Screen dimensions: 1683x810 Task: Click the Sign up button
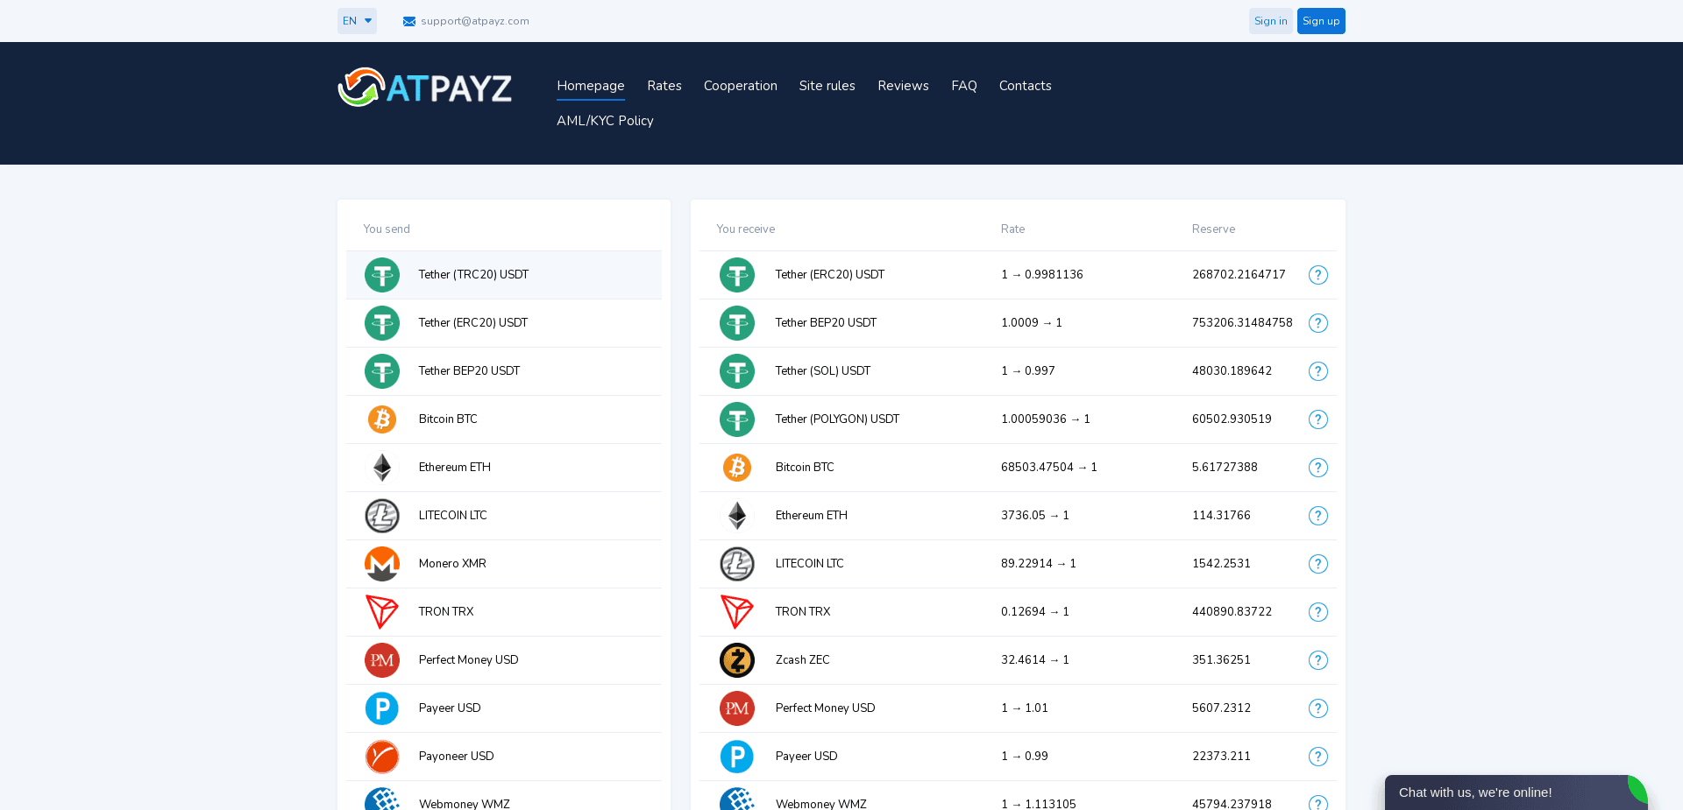click(1321, 20)
